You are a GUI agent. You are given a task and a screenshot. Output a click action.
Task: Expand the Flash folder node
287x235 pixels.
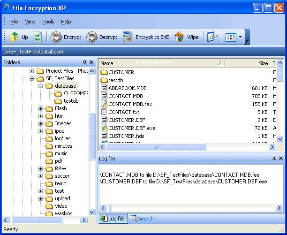tap(40, 108)
